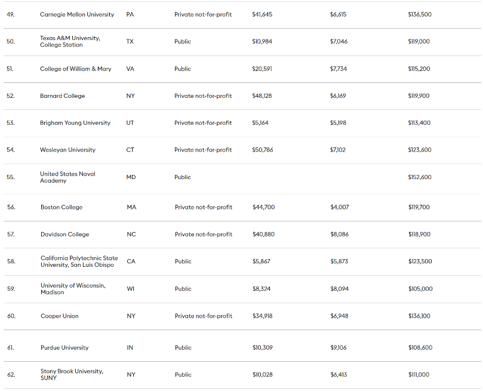Select Cooper Union's Private not-for-profit cell
Viewport: 483px width, 391px height.
203,316
